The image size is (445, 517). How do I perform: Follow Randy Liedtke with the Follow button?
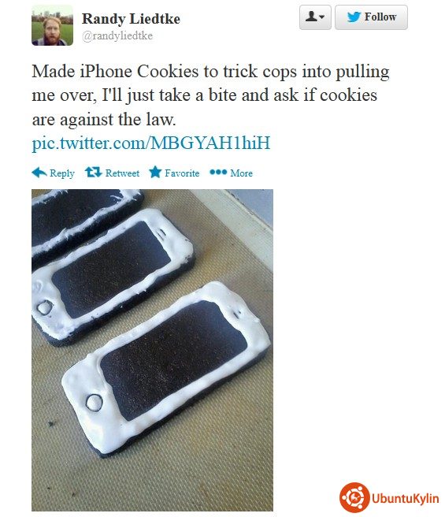[x=371, y=17]
